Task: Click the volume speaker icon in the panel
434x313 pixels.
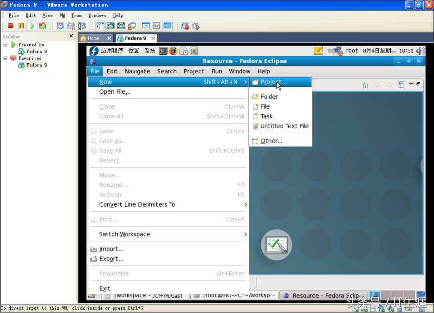Action: 419,51
